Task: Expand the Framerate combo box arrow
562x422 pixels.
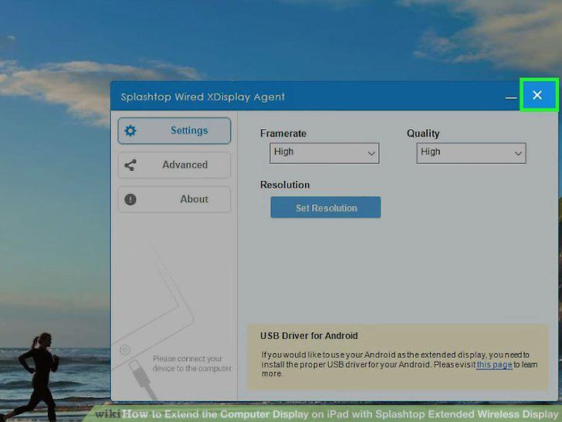Action: pos(371,154)
